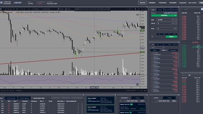The height and width of the screenshot is (114, 203).
Task: Toggle fullscreen mode for the chart
Action: [x=142, y=9]
